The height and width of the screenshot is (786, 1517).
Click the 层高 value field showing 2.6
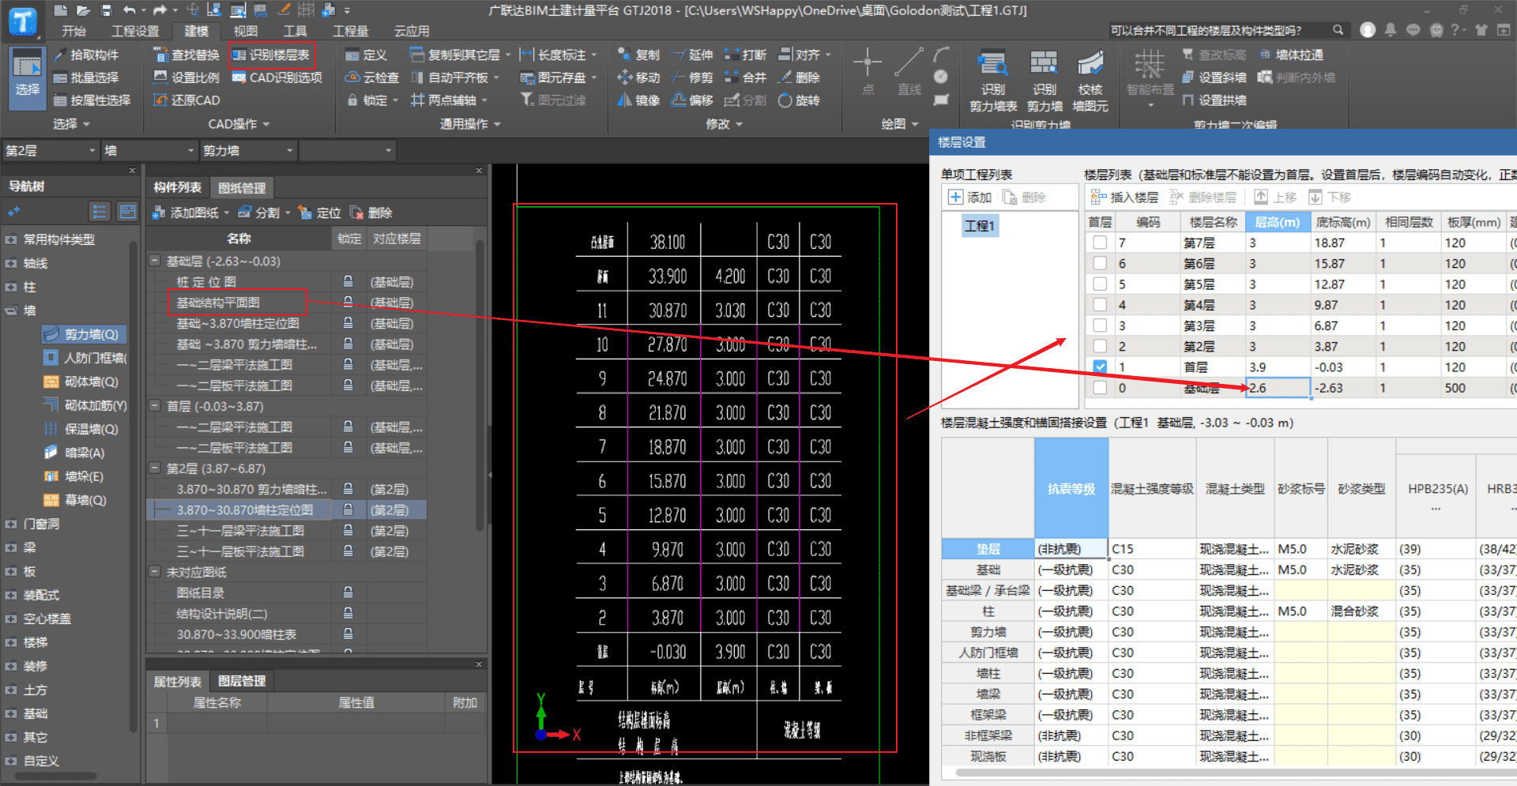tap(1277, 388)
